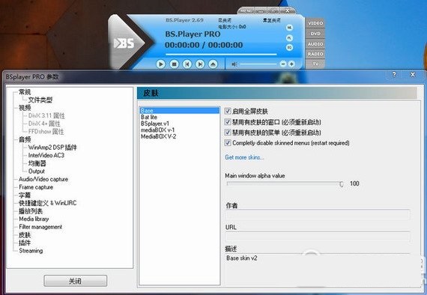The width and height of the screenshot is (427, 295).
Task: Open the Get more skins link
Action: (244, 157)
